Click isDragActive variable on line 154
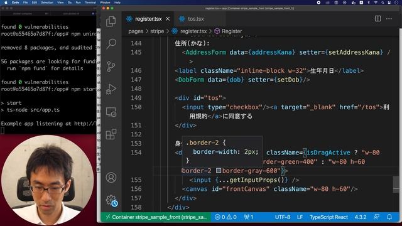 coord(329,153)
